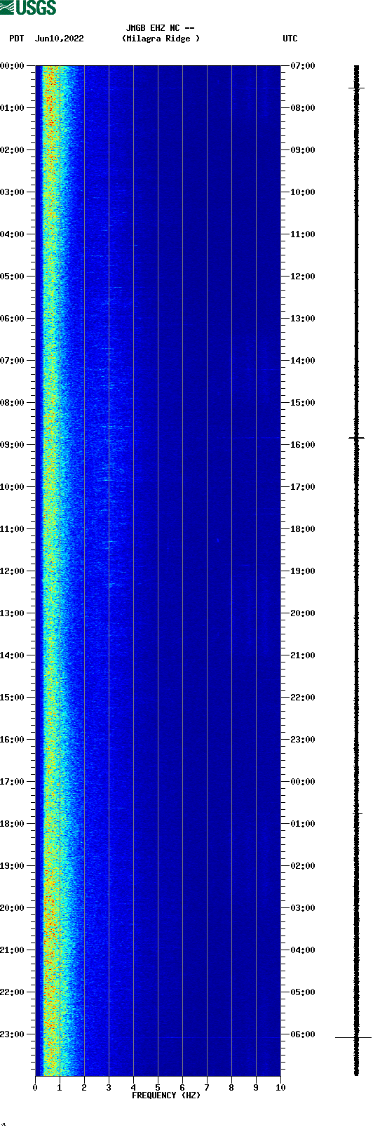Screen dimensions: 387x1132
Task: Click the 05:00 PDT time label
Action: [13, 277]
